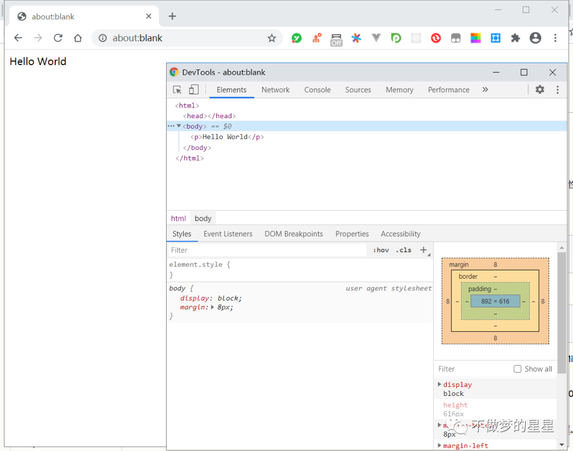Open the DOM Breakpoints subtab
The height and width of the screenshot is (451, 573).
click(294, 234)
